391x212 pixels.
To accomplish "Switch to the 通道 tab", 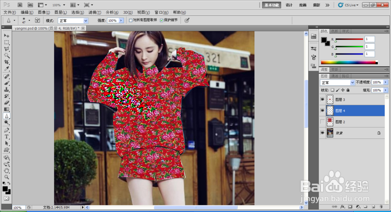I will (x=335, y=76).
